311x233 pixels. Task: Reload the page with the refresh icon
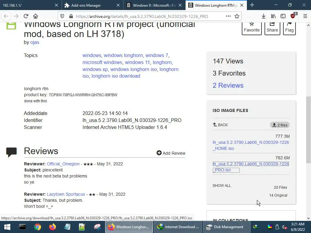[26, 16]
